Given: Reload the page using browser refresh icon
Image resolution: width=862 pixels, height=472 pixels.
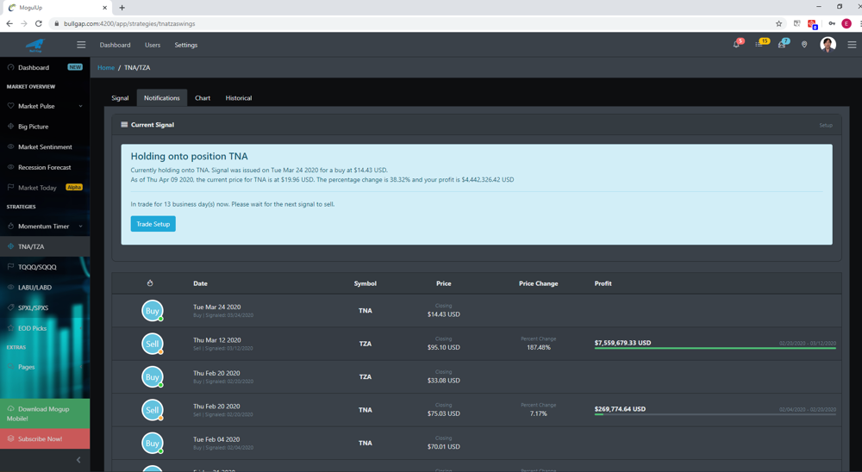Looking at the screenshot, I should click(39, 23).
